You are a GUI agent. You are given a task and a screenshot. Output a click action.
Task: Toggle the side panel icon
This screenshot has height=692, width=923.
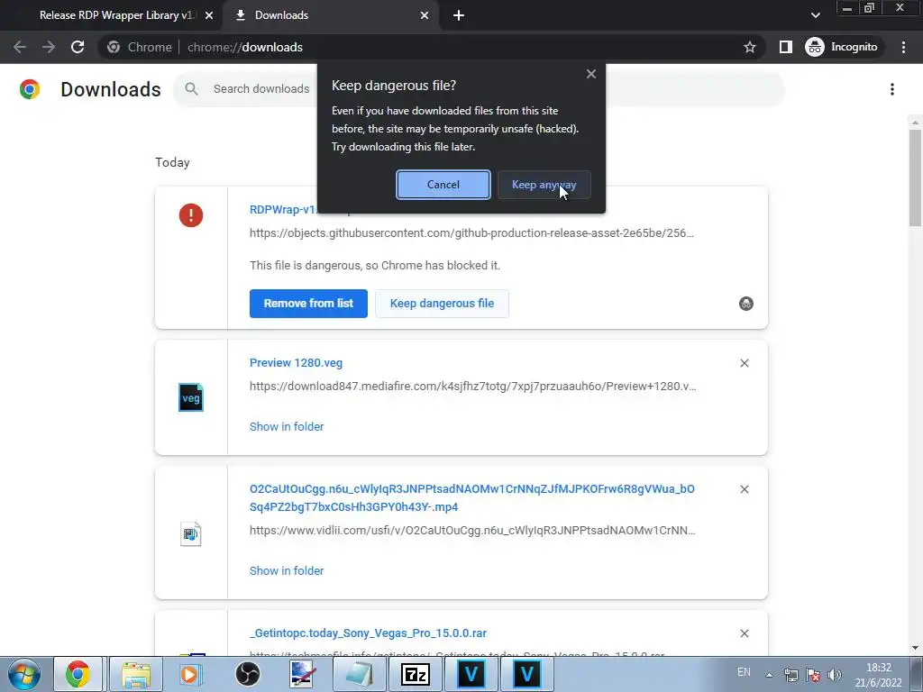point(785,47)
